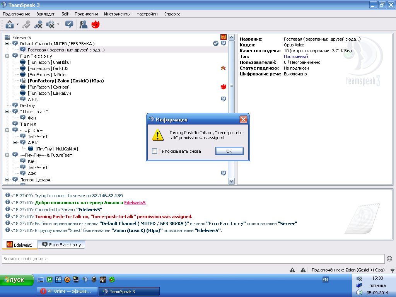The image size is (396, 297).
Task: Click the Постоянный channel type link
Action: (296, 56)
